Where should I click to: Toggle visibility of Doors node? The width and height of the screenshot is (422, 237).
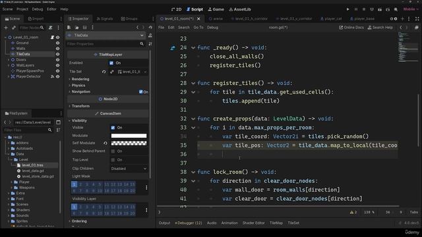click(x=57, y=60)
